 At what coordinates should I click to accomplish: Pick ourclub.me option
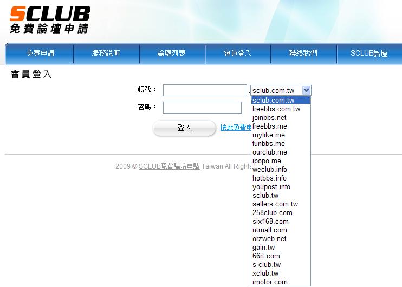[281, 152]
